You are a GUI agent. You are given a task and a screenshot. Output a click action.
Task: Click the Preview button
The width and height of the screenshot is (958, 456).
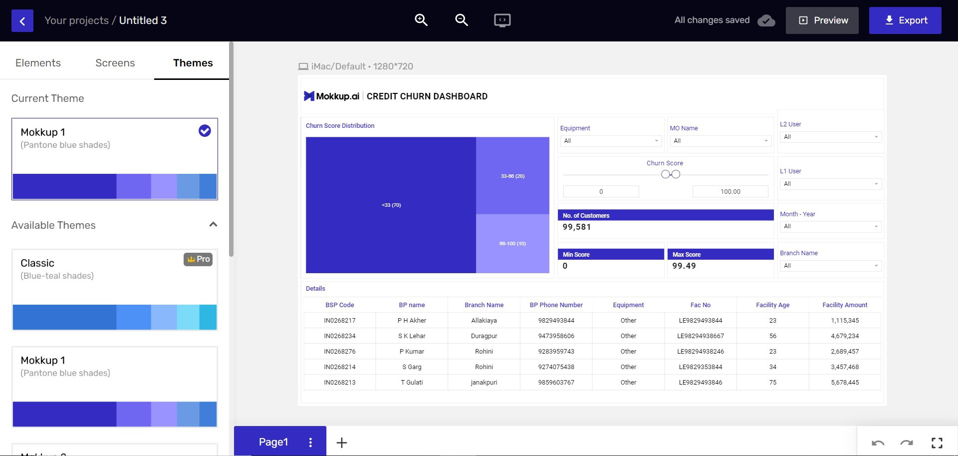coord(822,20)
